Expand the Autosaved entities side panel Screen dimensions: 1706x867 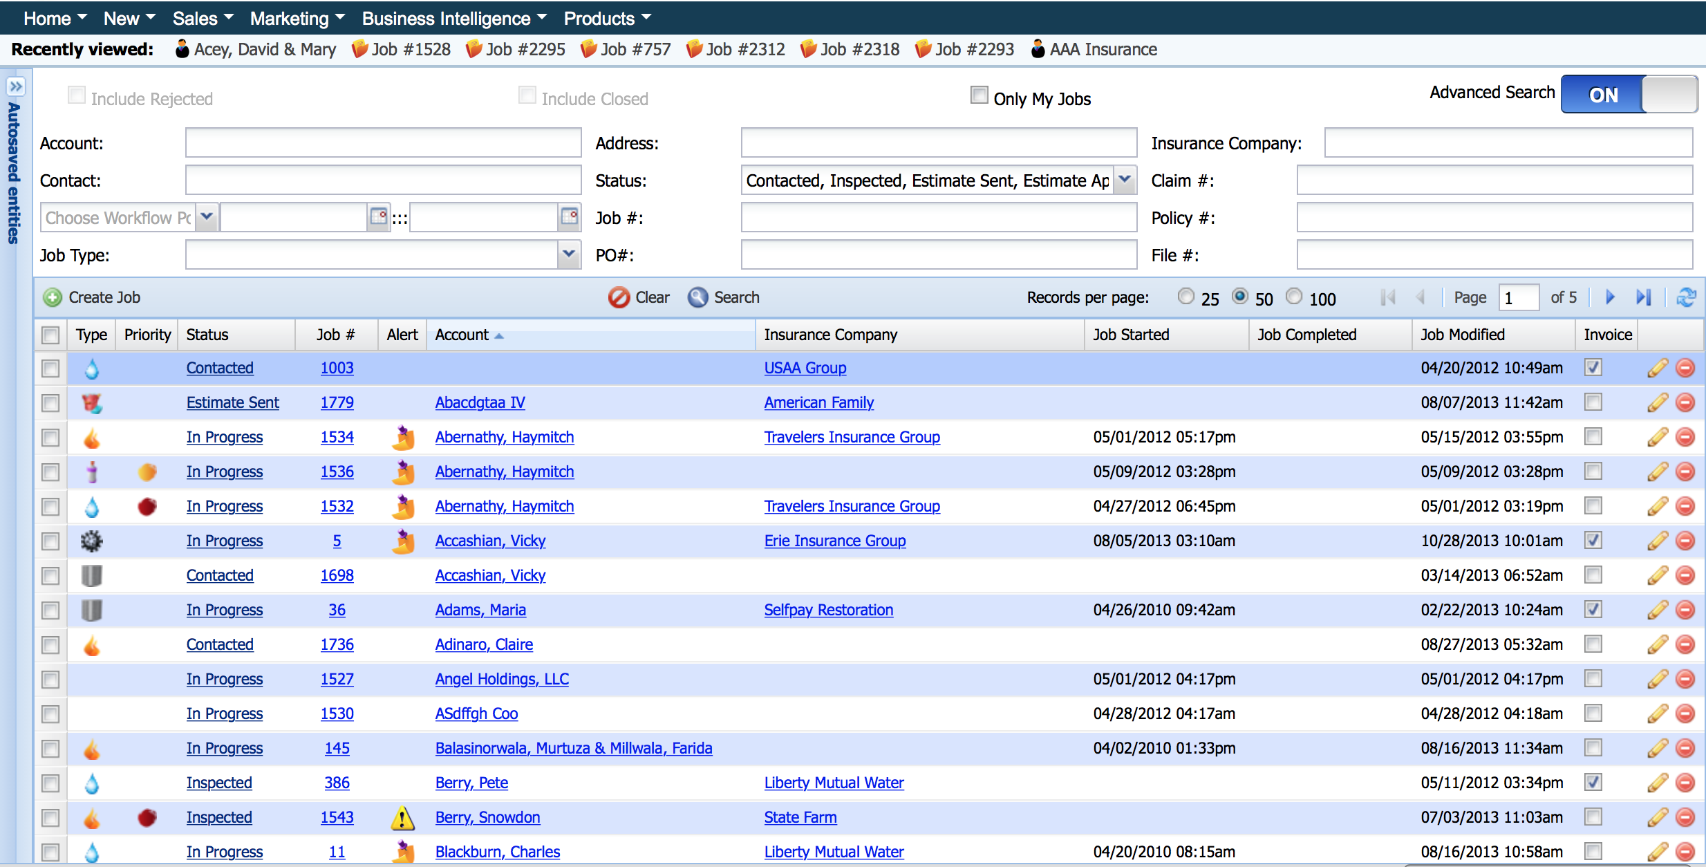(x=15, y=86)
